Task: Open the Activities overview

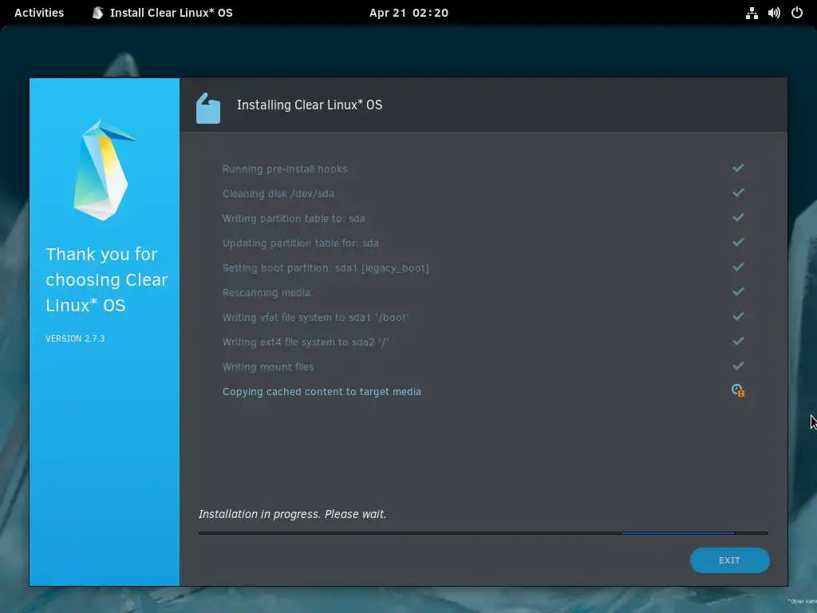Action: point(39,13)
